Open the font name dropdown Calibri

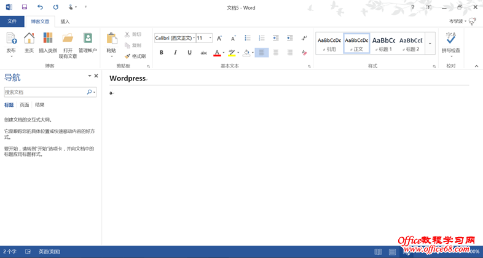tap(194, 38)
